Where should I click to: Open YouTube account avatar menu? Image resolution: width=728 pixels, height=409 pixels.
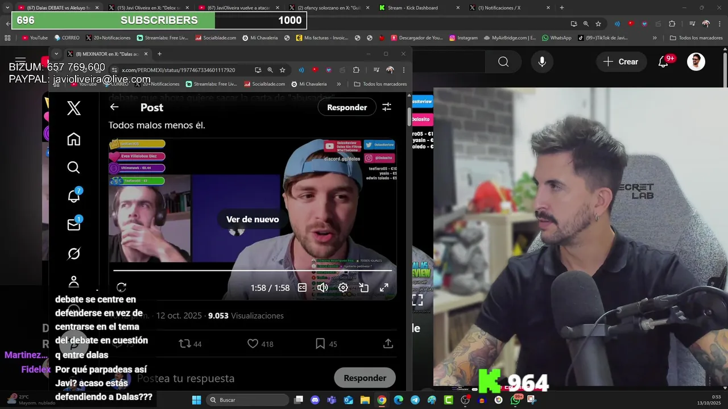(696, 61)
